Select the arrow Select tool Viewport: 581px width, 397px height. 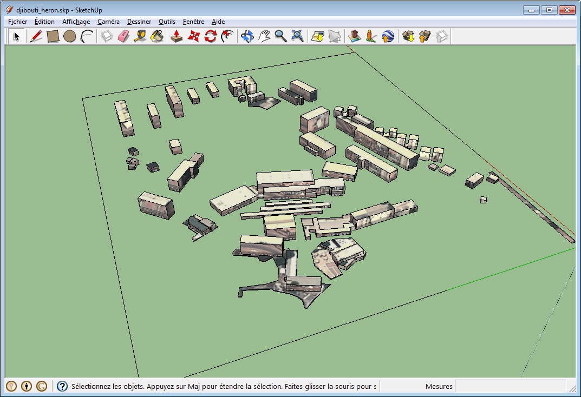coord(16,36)
